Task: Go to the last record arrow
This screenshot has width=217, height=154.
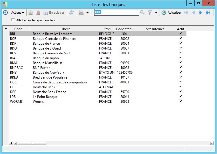Action: (x=208, y=13)
